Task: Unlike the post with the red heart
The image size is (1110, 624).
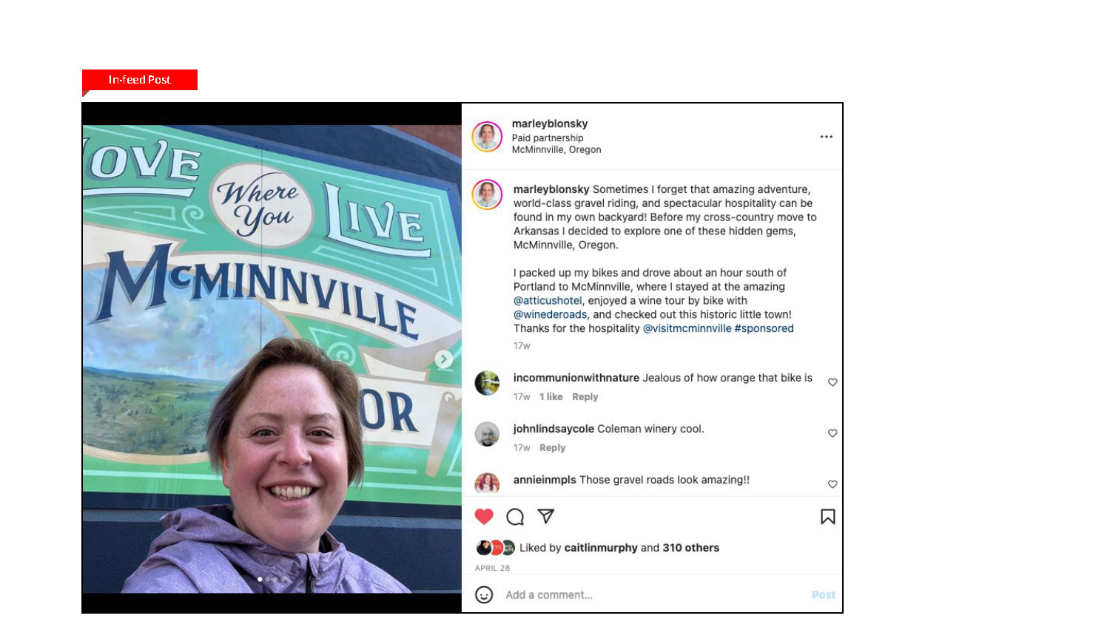Action: click(x=484, y=517)
